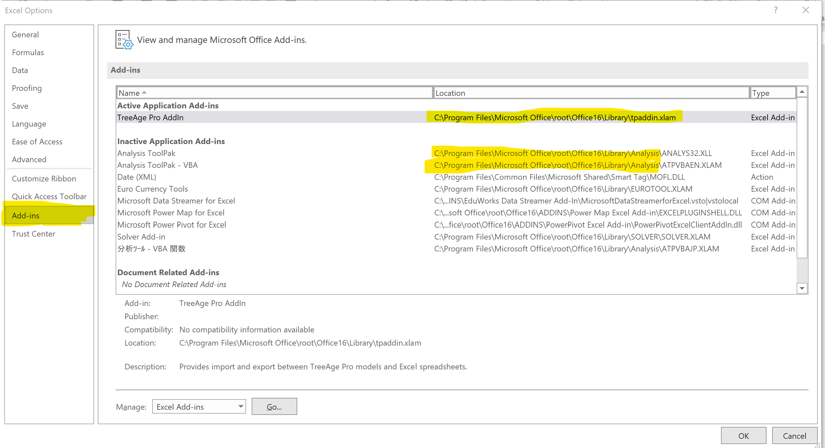Select Analysis ToolPak - VBA entry
Viewport: 825px width, 448px height.
point(158,165)
